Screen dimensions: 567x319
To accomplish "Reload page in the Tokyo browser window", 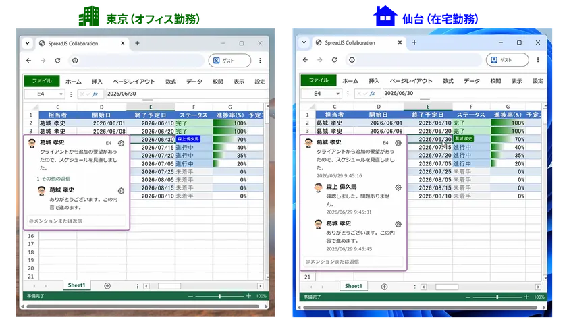I will [x=57, y=60].
